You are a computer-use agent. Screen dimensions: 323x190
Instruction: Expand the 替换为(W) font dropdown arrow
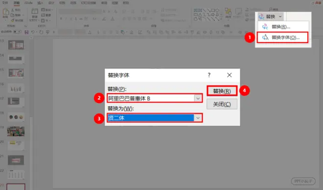coord(198,118)
